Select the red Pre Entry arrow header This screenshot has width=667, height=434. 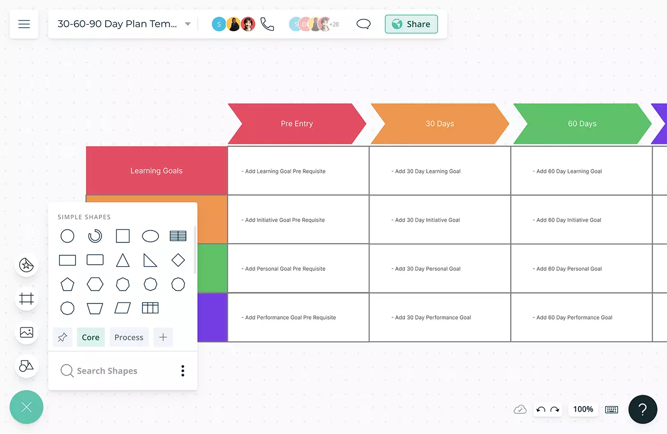[297, 124]
